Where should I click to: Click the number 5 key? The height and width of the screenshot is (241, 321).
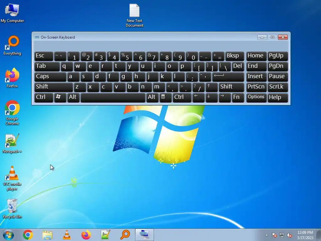[126, 56]
